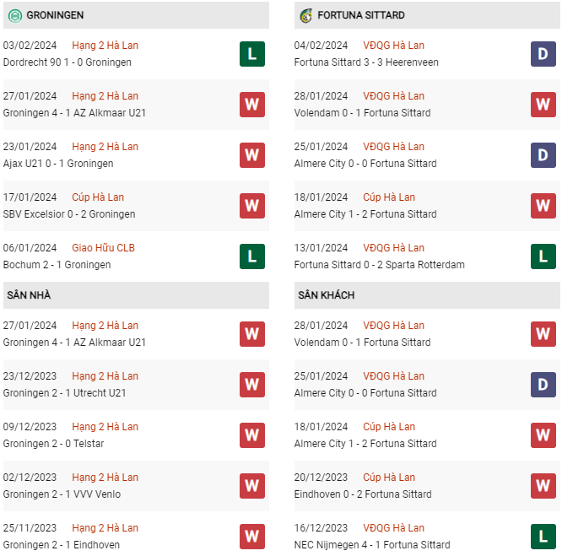
Task: Click Groningen 2 - 1 VVV Venlo result
Action: (62, 494)
